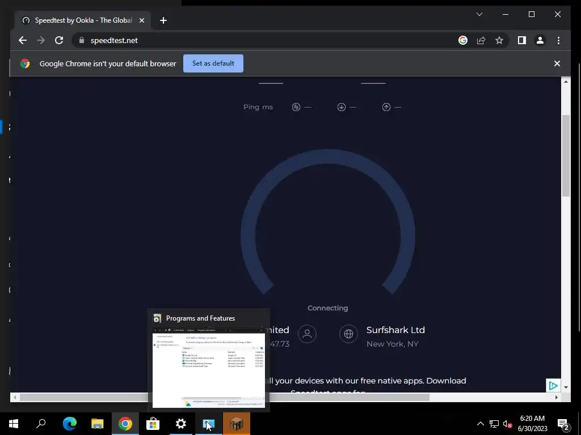The height and width of the screenshot is (435, 581).
Task: Click the forward navigation arrow
Action: coord(41,40)
